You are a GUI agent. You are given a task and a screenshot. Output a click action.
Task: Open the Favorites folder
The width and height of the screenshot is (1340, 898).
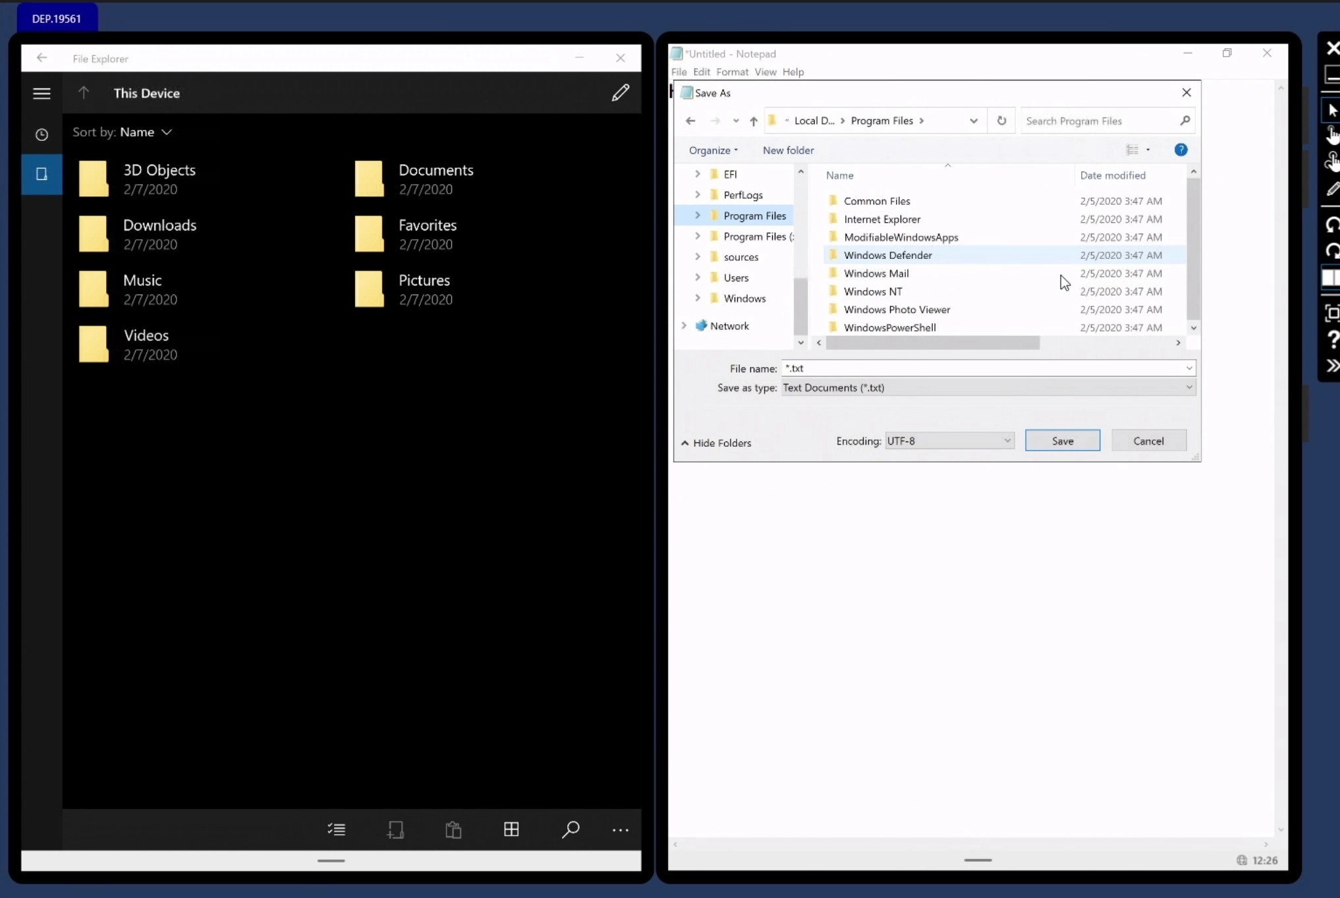[x=405, y=234]
